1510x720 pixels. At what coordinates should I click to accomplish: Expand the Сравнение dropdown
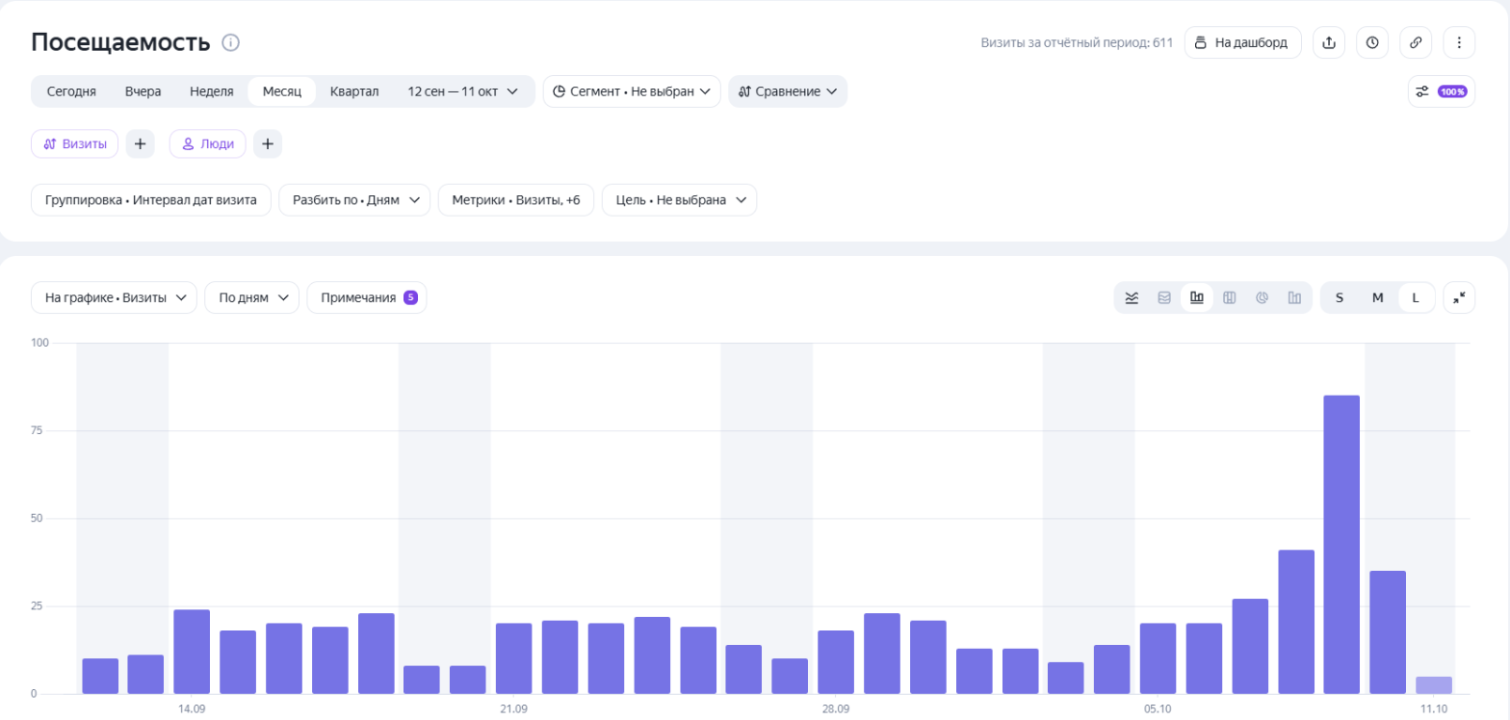[788, 91]
